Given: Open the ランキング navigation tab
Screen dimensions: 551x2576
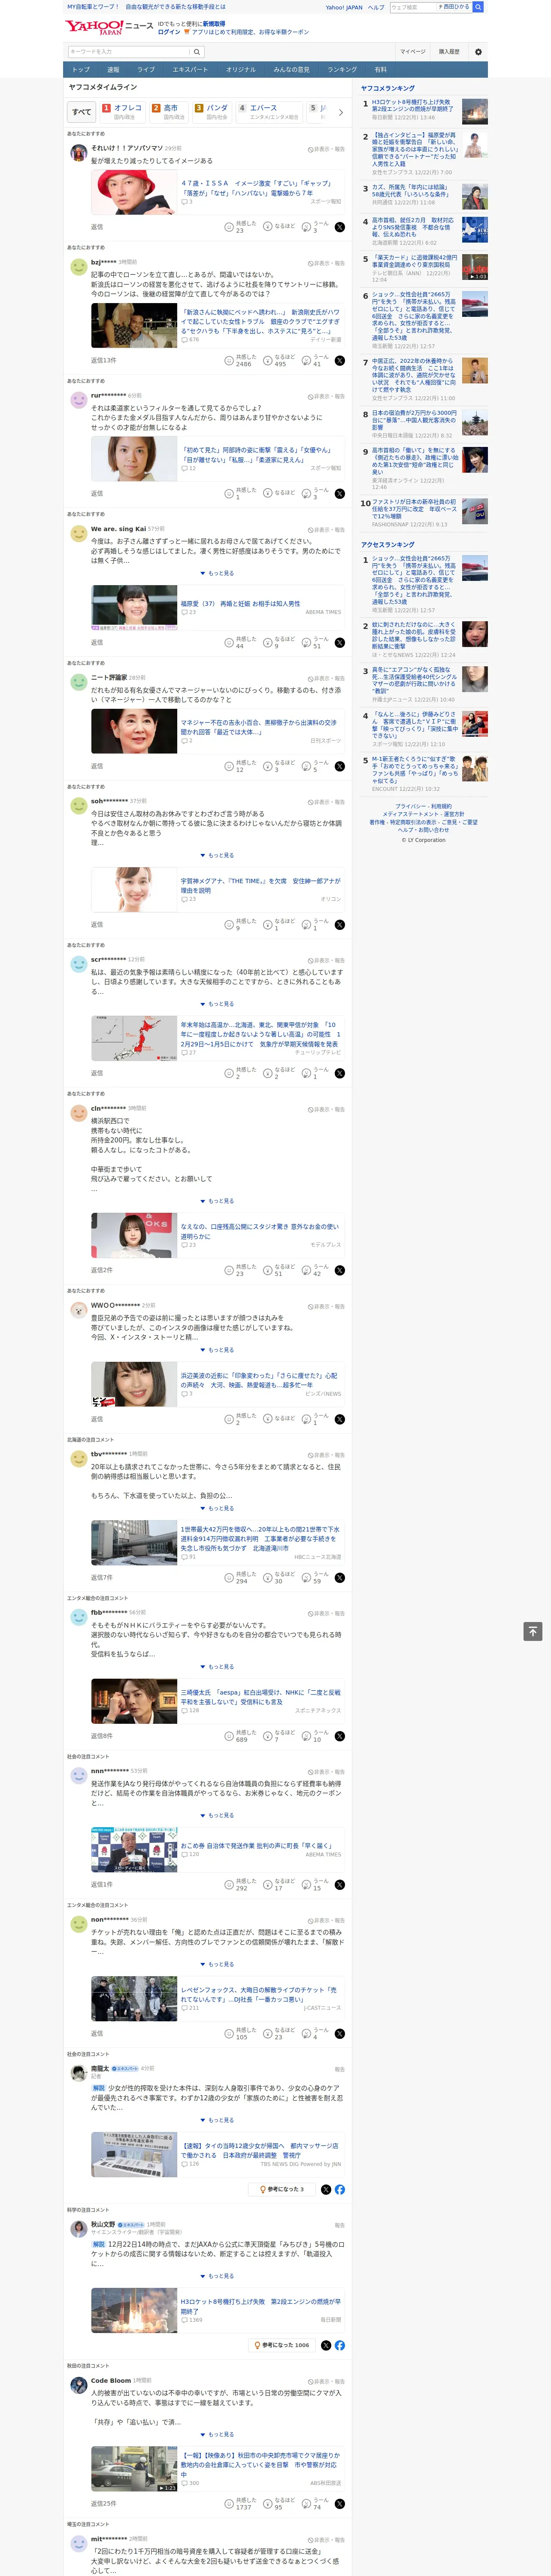Looking at the screenshot, I should [x=342, y=70].
